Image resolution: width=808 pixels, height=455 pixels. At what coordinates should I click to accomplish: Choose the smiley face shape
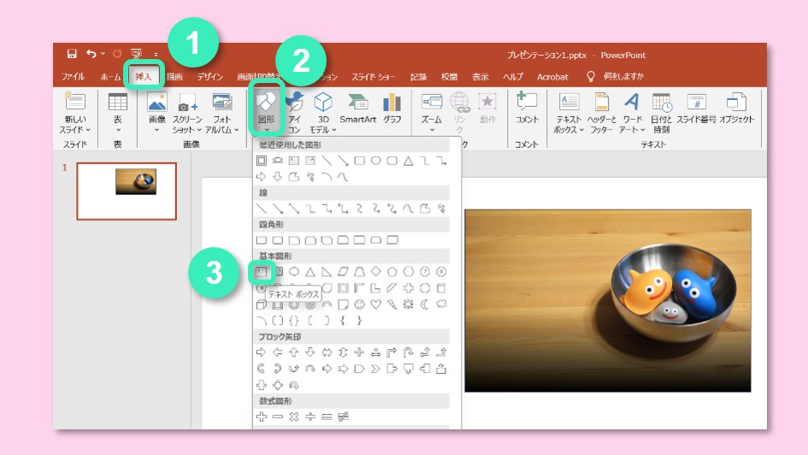pyautogui.click(x=360, y=304)
